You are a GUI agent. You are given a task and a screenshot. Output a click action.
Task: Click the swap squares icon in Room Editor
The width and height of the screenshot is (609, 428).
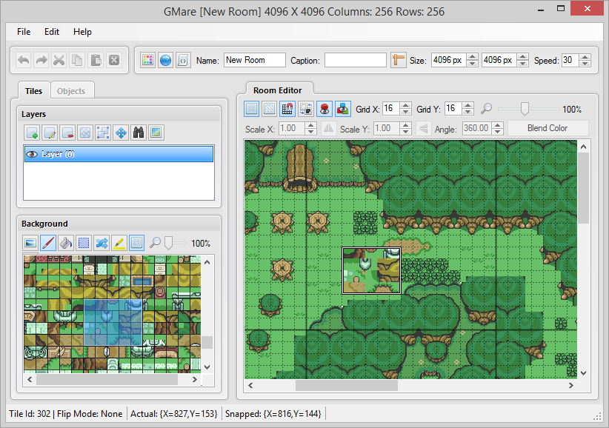pos(306,109)
